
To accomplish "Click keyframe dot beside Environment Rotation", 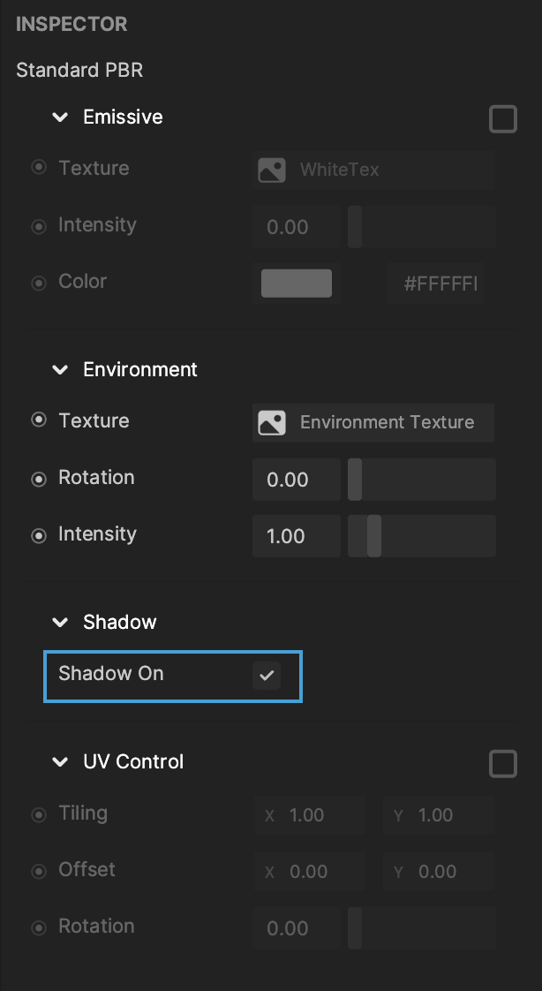I will 39,479.
